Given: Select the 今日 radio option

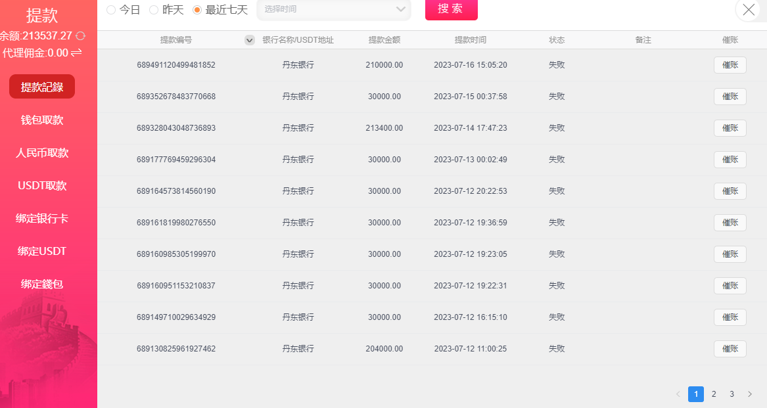Looking at the screenshot, I should (111, 10).
